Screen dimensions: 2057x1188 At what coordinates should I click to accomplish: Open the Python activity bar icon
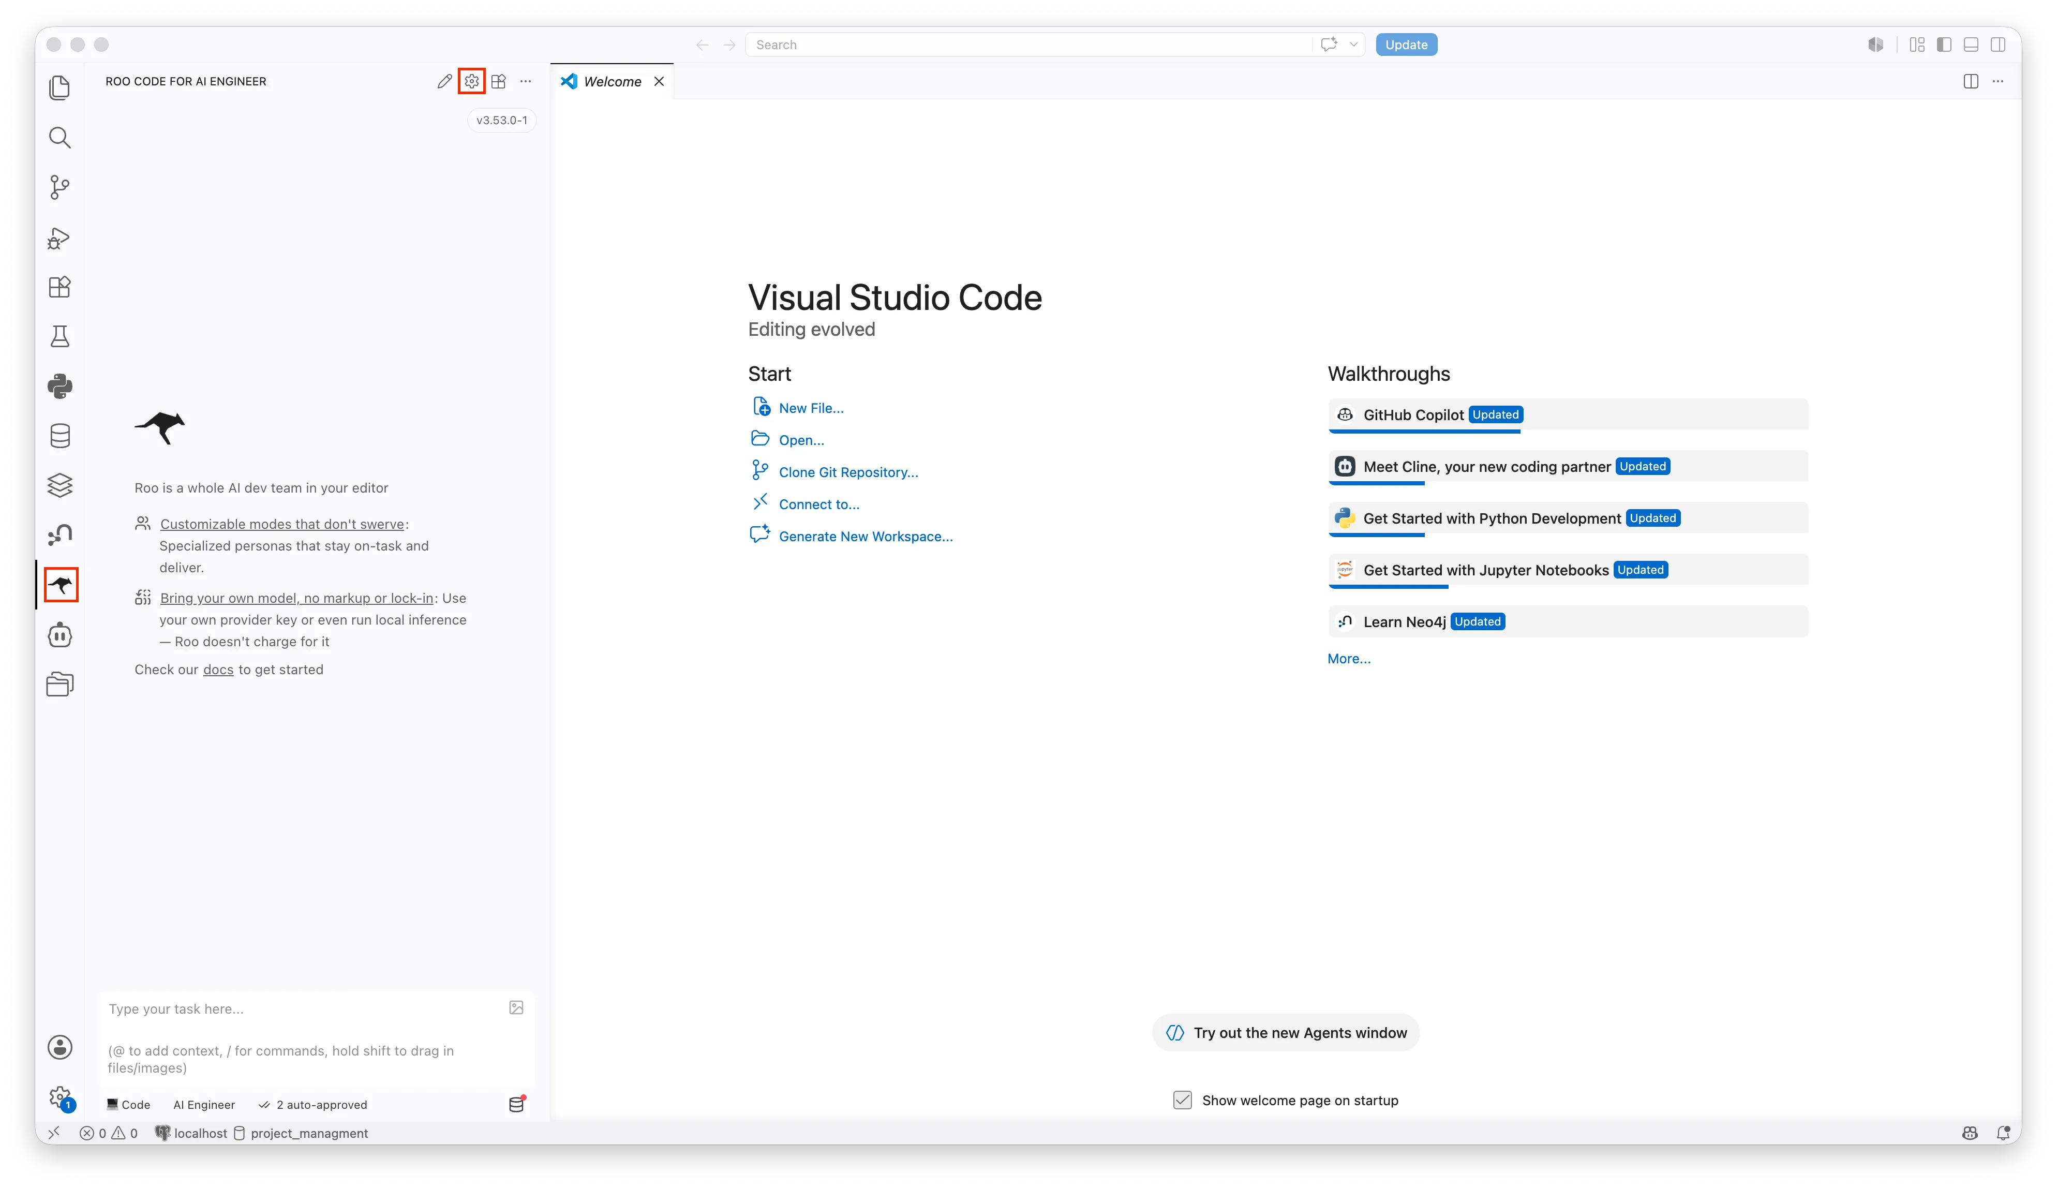[59, 386]
